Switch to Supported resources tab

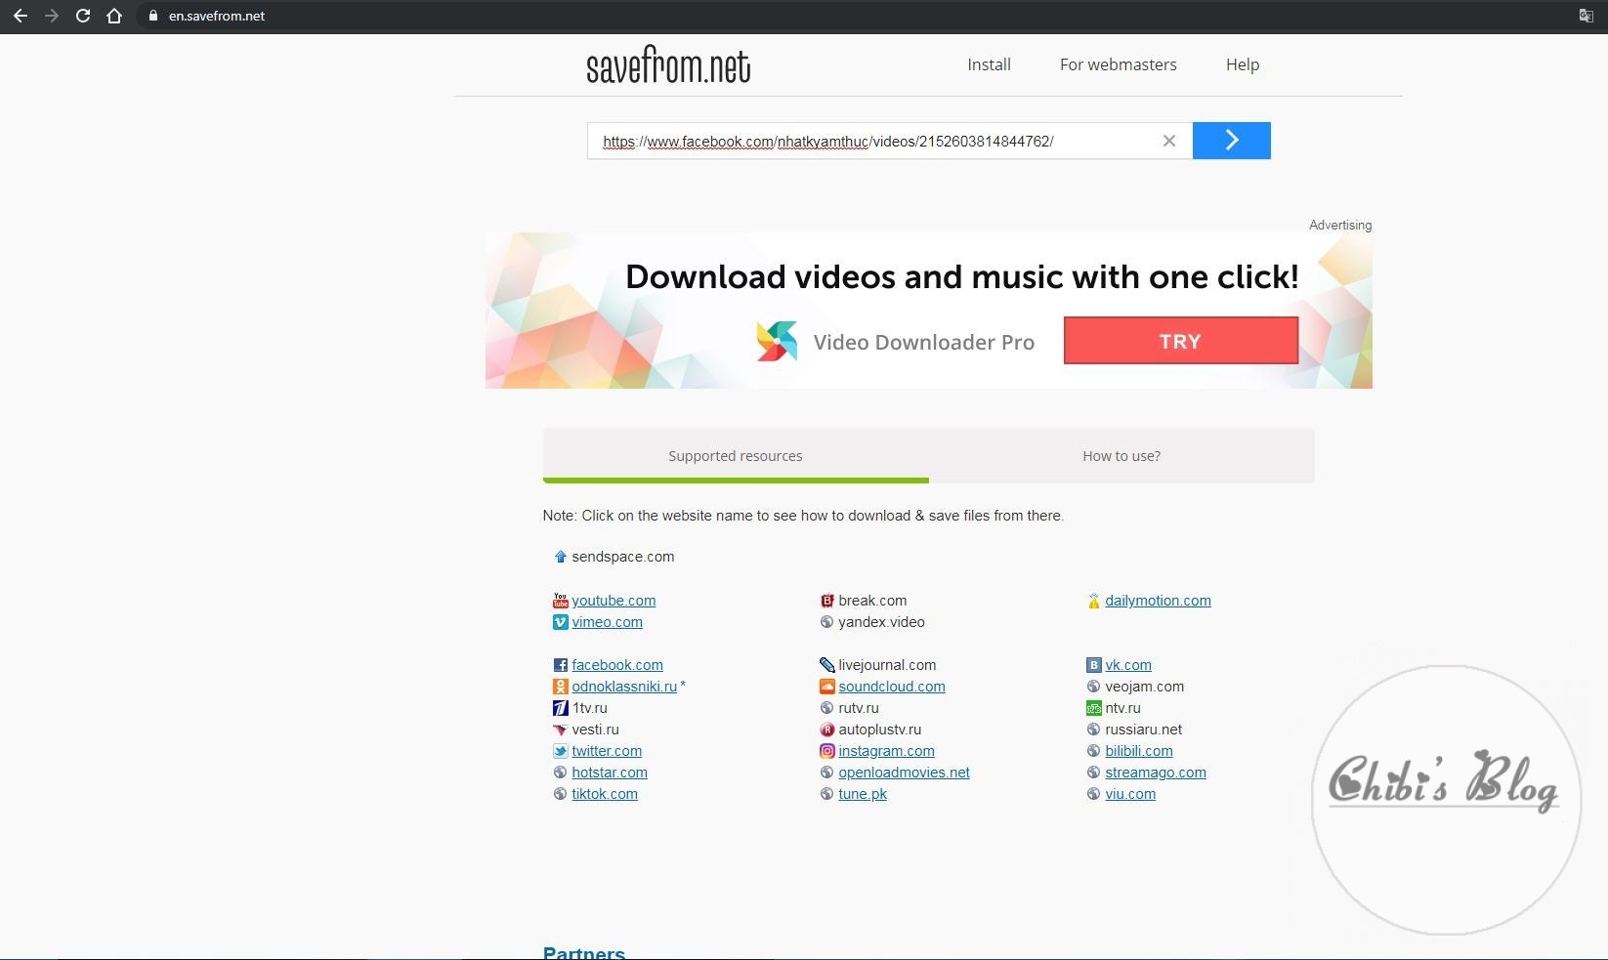[x=736, y=455]
